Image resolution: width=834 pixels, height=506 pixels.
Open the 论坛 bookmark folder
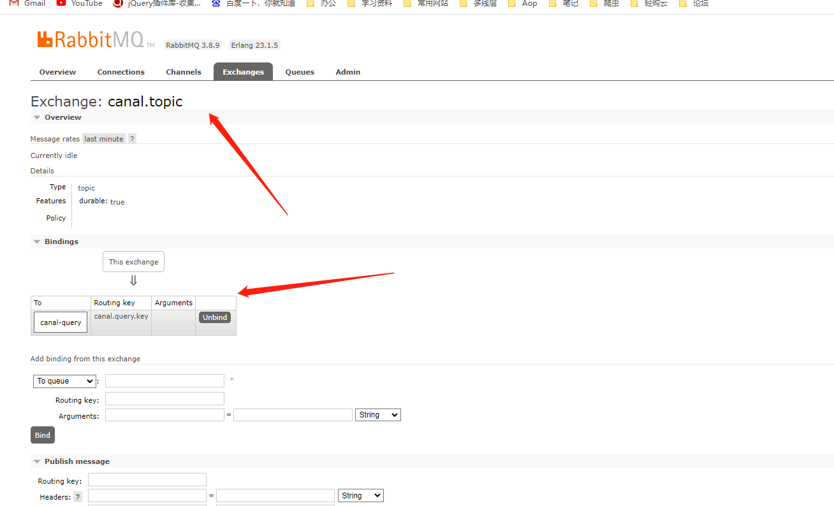pos(693,3)
